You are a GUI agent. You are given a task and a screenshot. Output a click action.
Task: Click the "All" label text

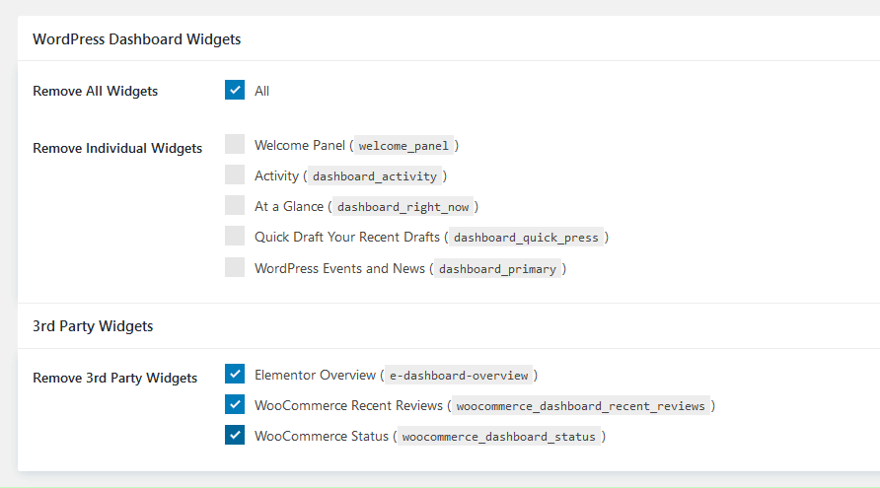261,91
